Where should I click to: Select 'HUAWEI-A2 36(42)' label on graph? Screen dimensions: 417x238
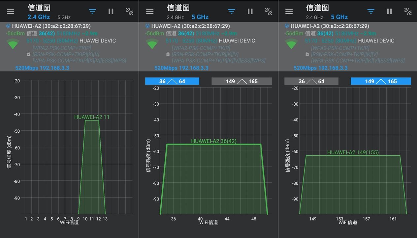pyautogui.click(x=214, y=141)
